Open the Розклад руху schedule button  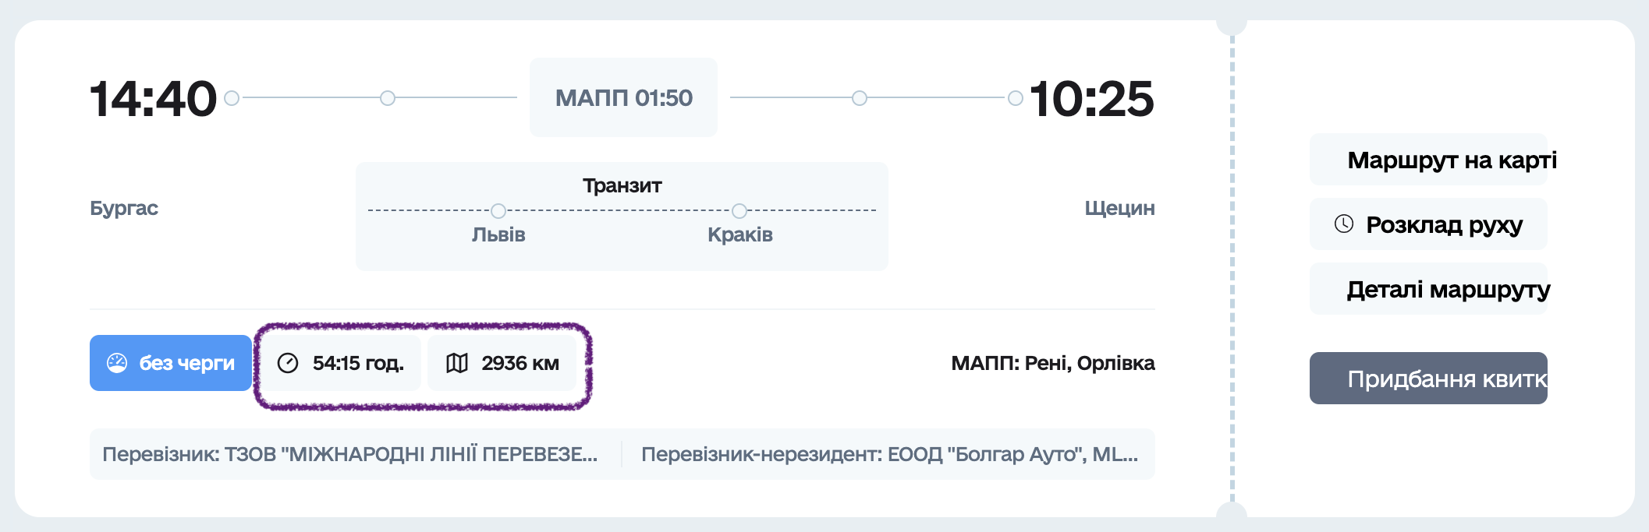[x=1428, y=224]
